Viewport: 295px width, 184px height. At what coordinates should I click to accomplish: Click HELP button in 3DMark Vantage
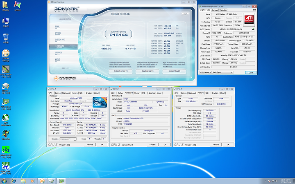(185, 14)
